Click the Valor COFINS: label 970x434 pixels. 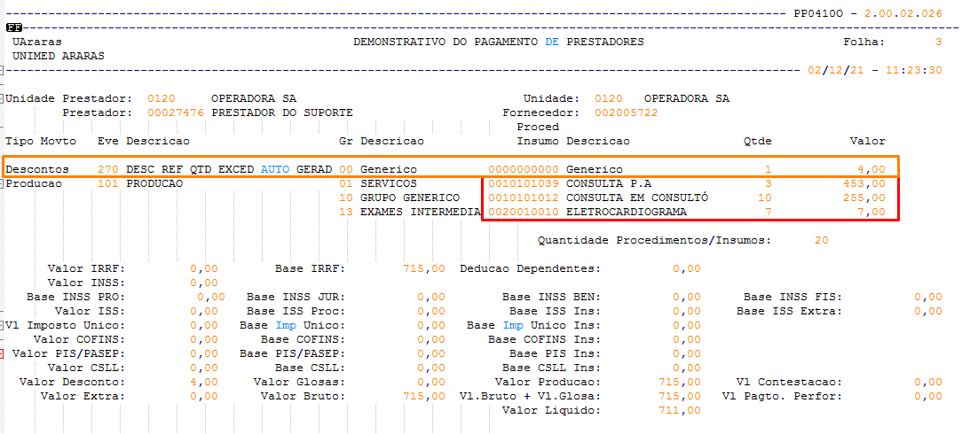[80, 339]
